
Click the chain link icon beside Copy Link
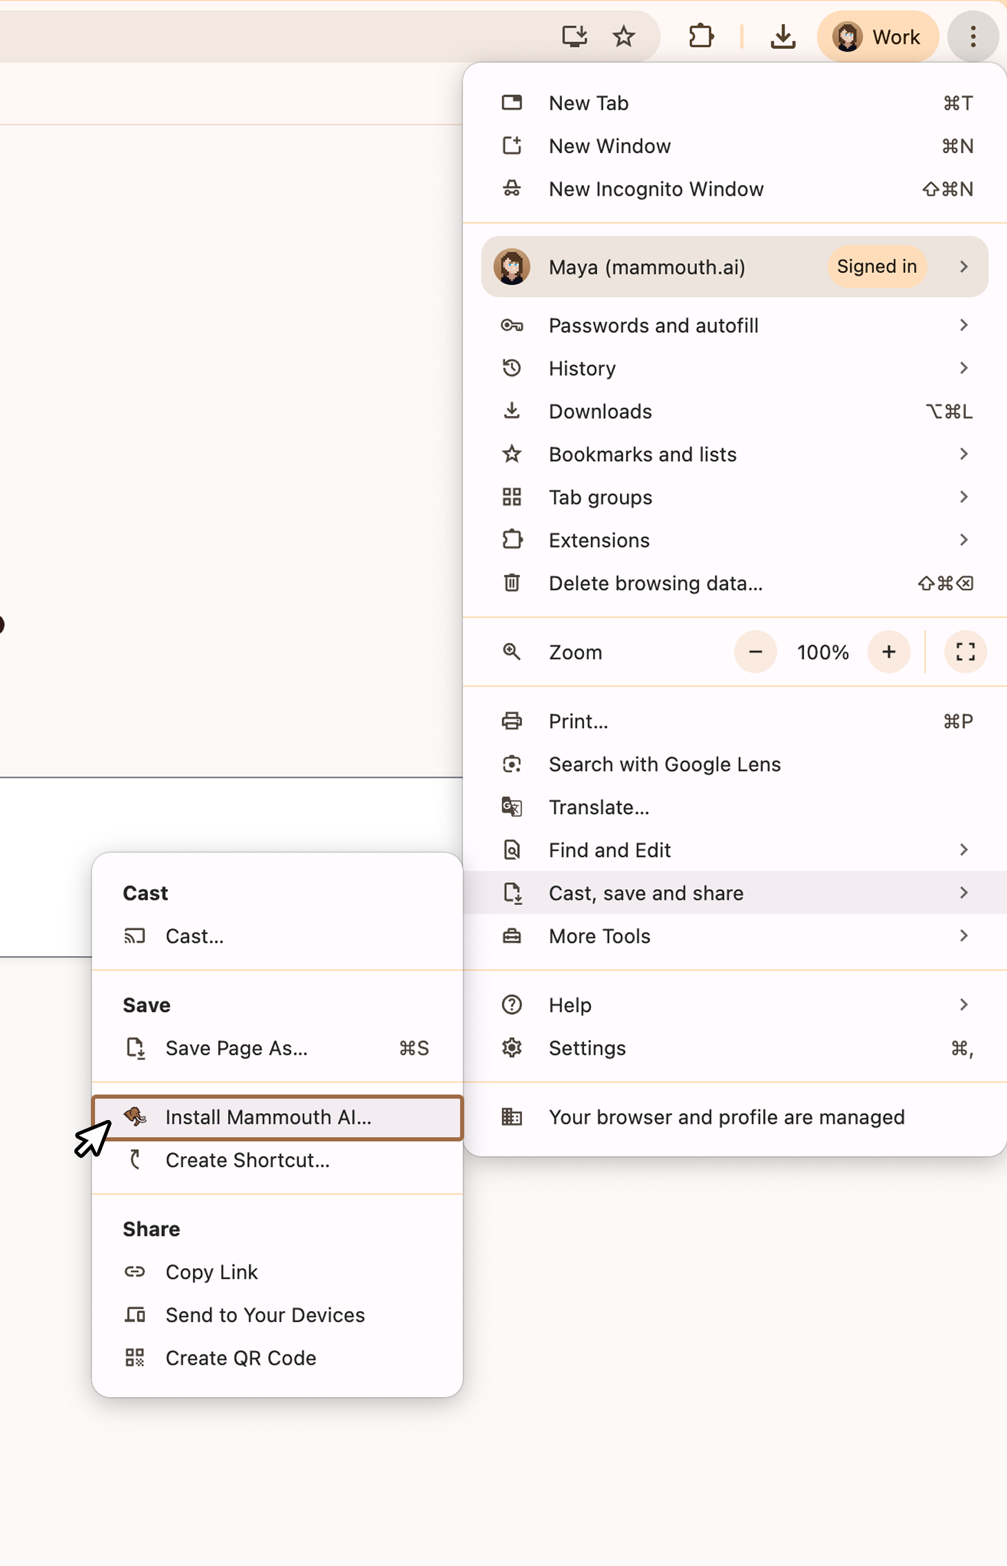coord(135,1272)
